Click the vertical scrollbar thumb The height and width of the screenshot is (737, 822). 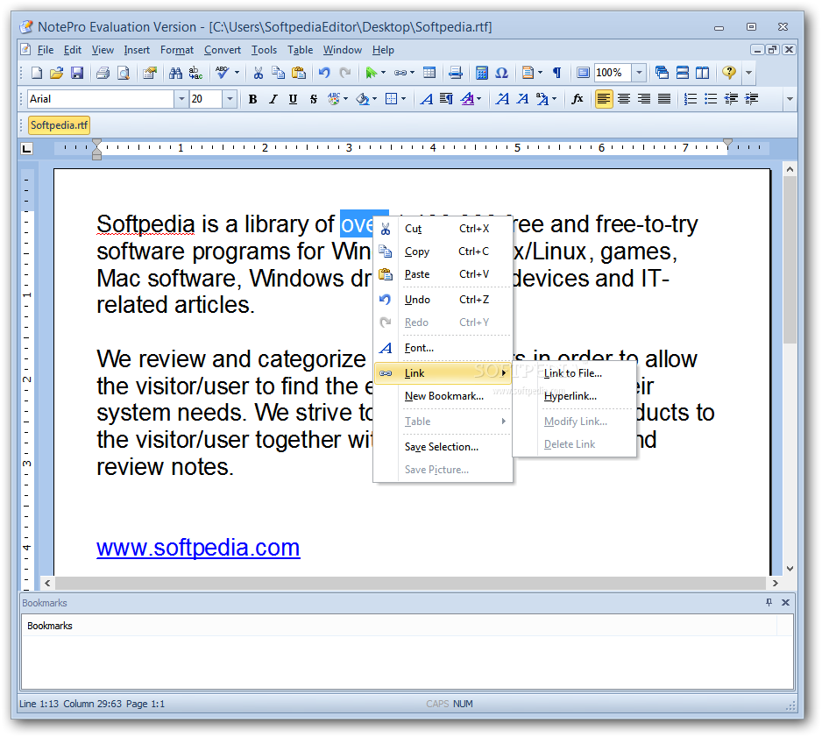tap(790, 259)
